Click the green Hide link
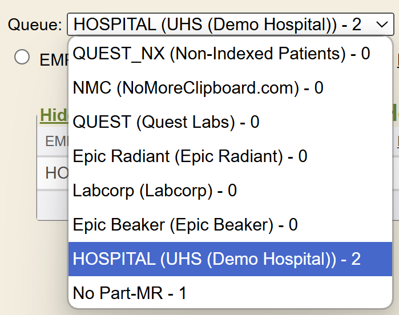399x315 pixels. [x=53, y=115]
